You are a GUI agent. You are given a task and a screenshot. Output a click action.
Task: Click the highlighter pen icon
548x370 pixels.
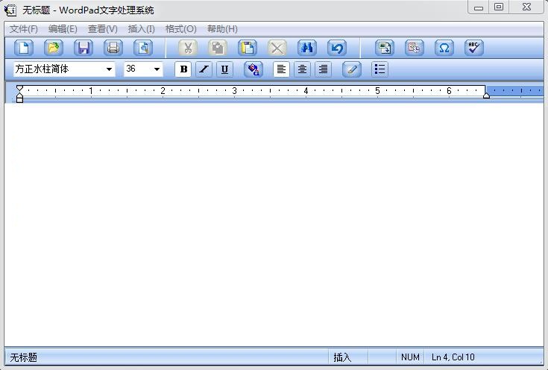tap(352, 69)
